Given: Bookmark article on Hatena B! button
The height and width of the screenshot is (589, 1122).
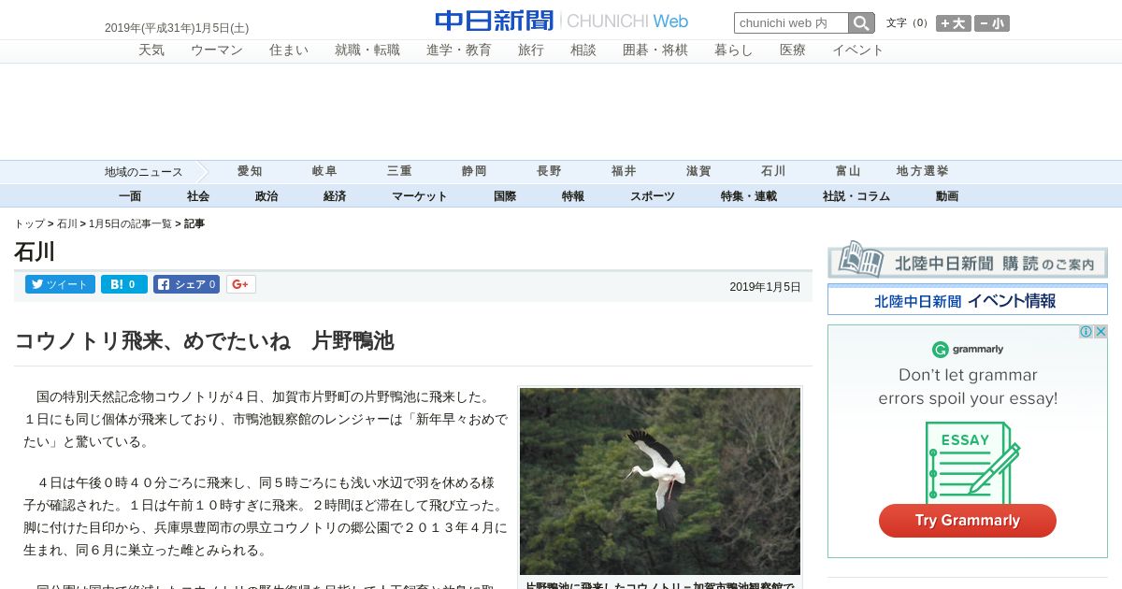Looking at the screenshot, I should point(124,284).
